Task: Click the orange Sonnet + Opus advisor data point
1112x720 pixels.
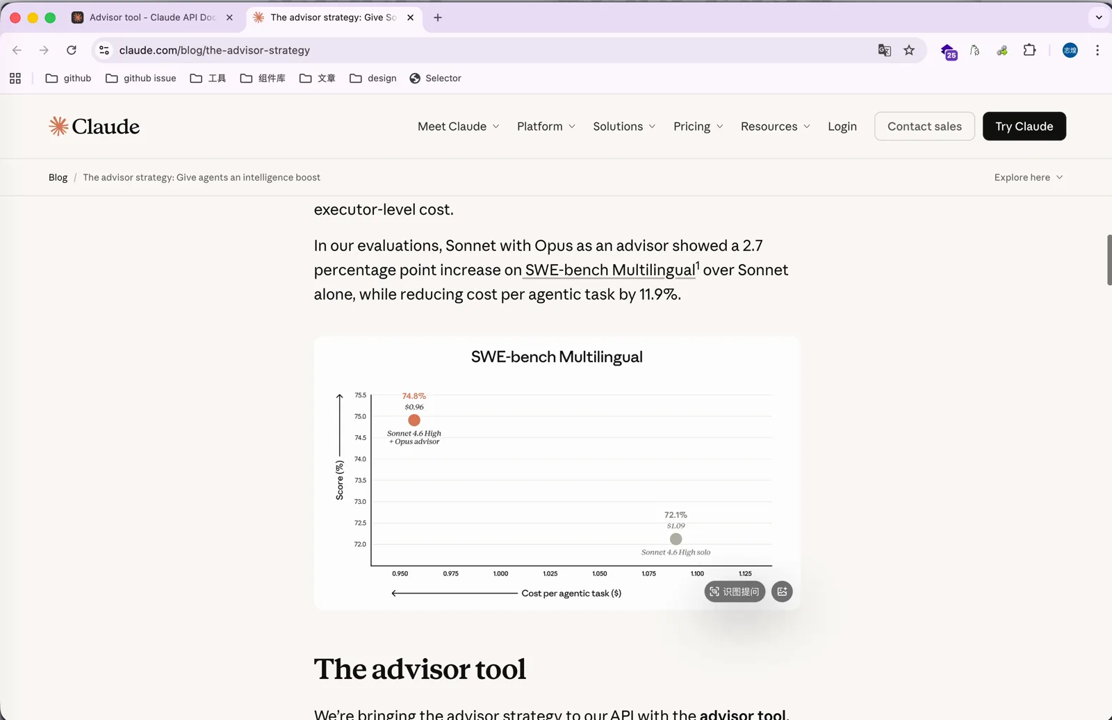Action: coord(414,420)
